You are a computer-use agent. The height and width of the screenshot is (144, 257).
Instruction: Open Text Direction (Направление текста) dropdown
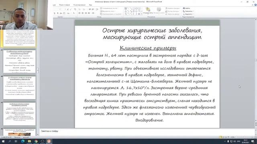pyautogui.click(x=109, y=8)
